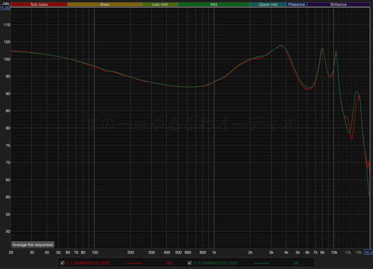Select the Presence band label
373x269 pixels.
pyautogui.click(x=297, y=5)
